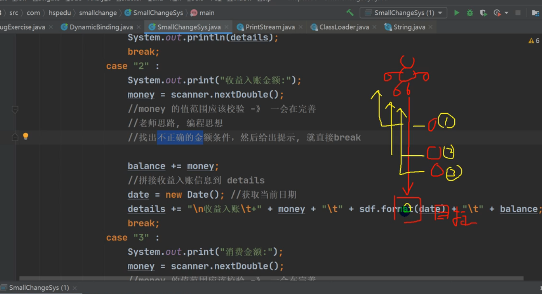This screenshot has width=542, height=294.
Task: Open Project Structure icon at toolbar end
Action: pyautogui.click(x=535, y=13)
